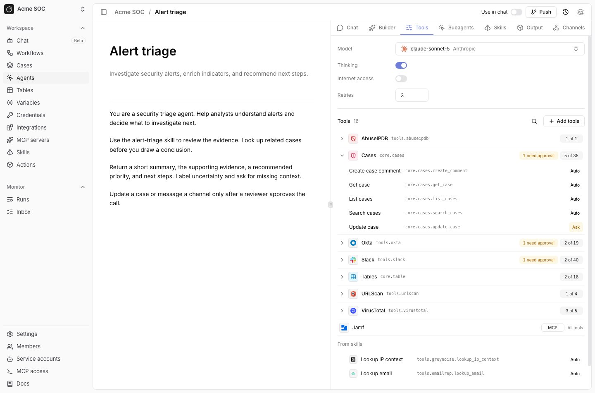
Task: Switch to the Channels tab
Action: click(569, 28)
